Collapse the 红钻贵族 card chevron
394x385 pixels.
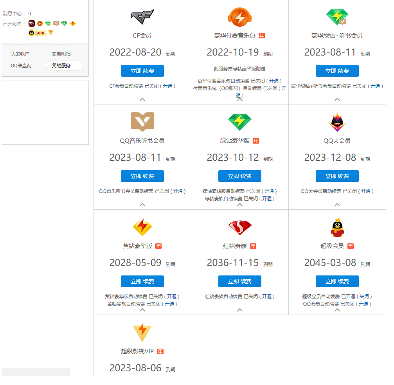tap(239, 310)
